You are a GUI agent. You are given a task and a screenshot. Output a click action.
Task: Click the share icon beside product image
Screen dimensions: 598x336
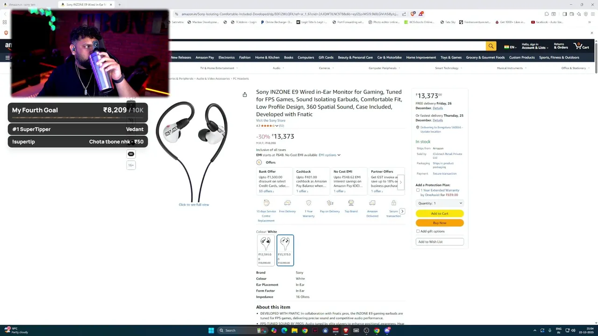point(244,95)
